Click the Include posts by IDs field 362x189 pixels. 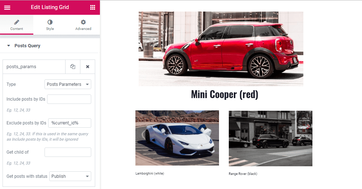tap(69, 99)
